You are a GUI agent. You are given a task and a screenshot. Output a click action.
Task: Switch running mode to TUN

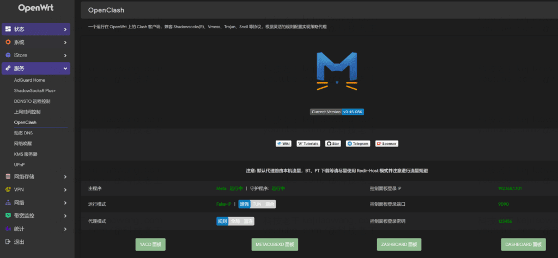tap(257, 204)
